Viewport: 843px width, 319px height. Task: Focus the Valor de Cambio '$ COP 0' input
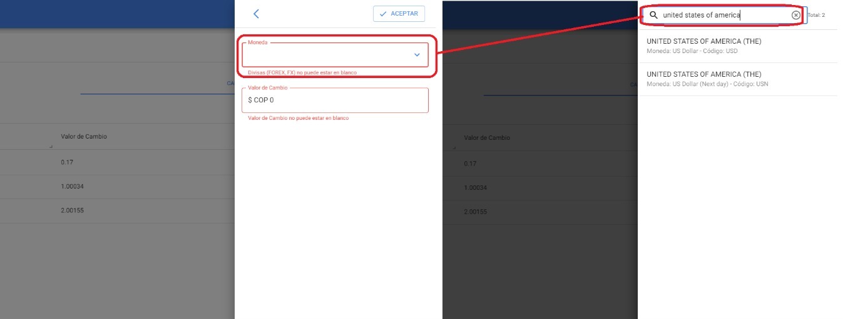tap(335, 100)
